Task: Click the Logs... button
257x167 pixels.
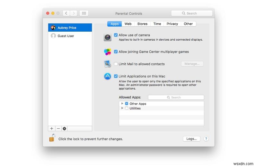Action: click(x=191, y=139)
